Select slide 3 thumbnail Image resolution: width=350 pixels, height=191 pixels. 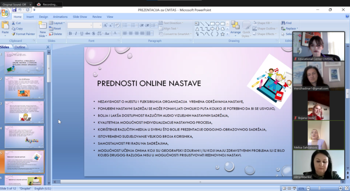point(25,112)
